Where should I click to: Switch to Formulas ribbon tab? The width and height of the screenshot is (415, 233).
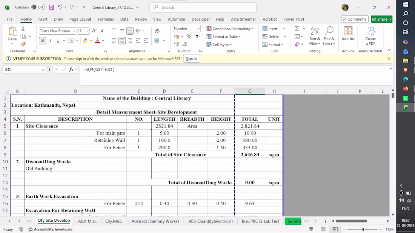click(x=106, y=19)
